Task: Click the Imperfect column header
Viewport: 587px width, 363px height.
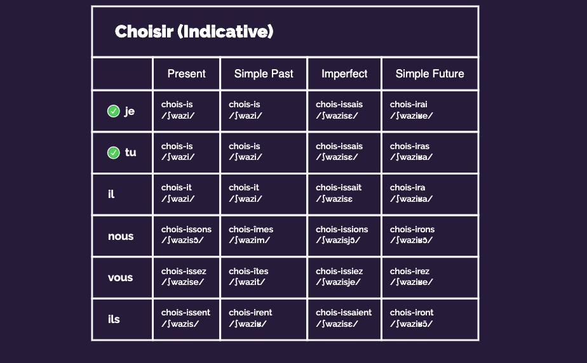Action: pos(344,74)
